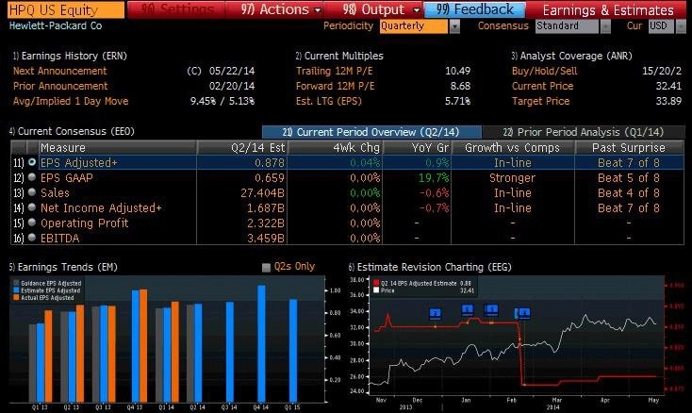Click the Beat 5 of 8 cell

pyautogui.click(x=629, y=178)
